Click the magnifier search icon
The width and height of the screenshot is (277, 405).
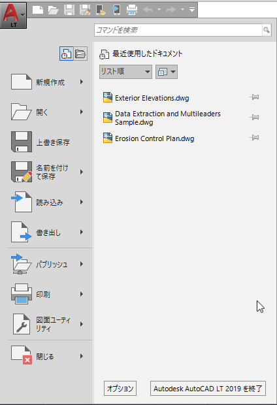coord(267,30)
